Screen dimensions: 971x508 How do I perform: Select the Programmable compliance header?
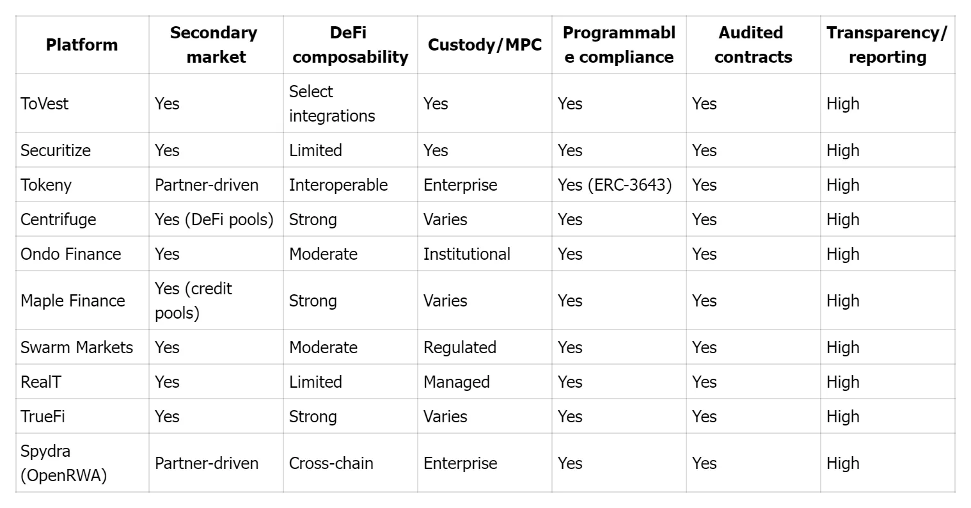[x=619, y=45]
